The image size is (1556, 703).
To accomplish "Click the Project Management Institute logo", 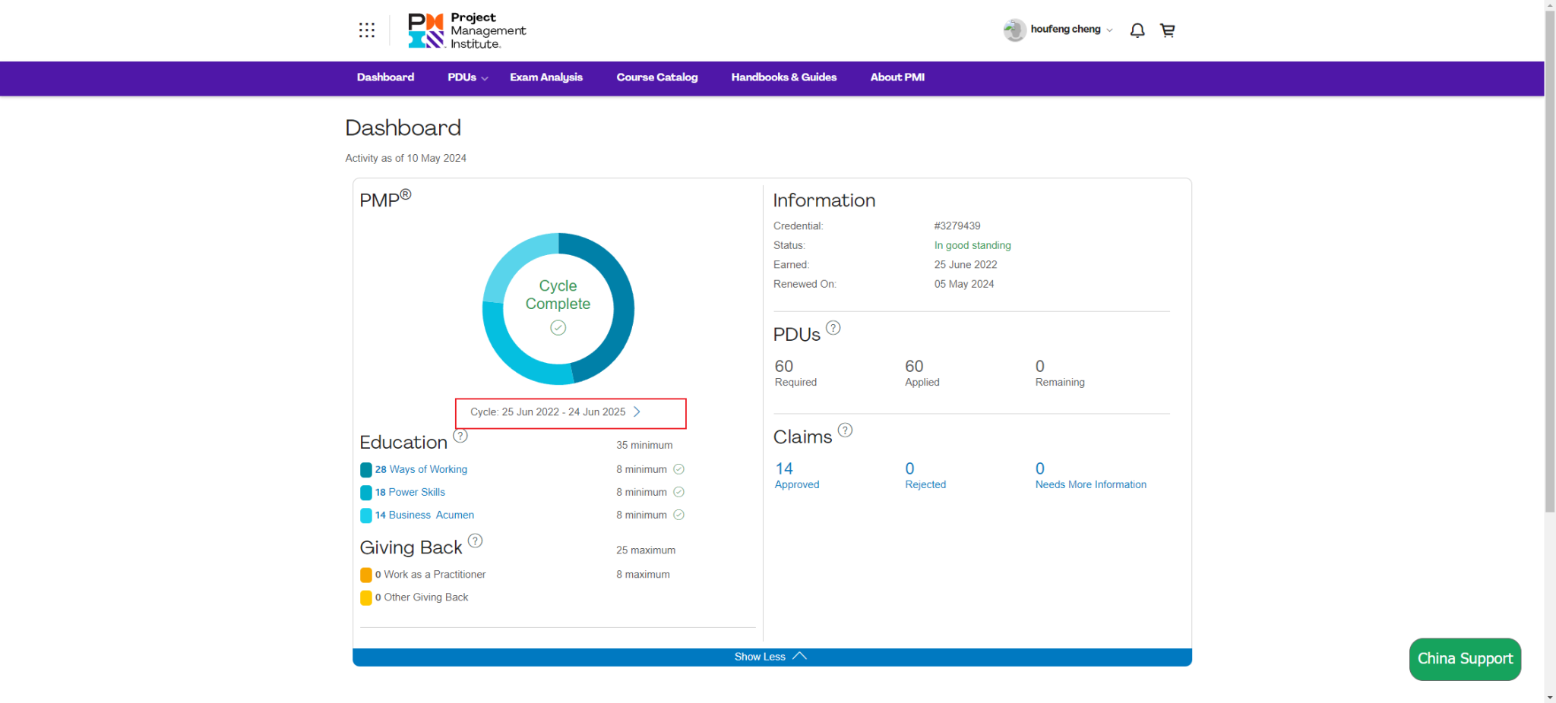I will pos(466,30).
